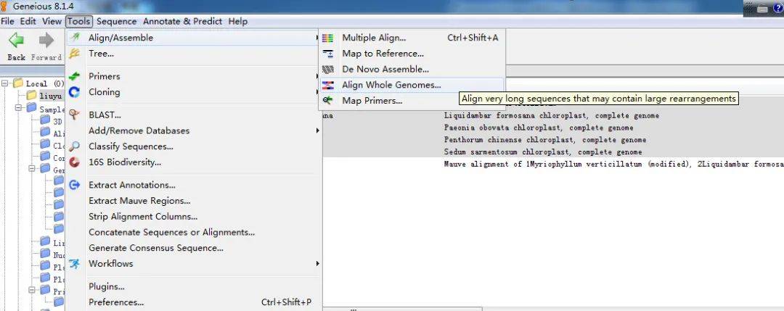The image size is (784, 311).
Task: Click the Forward arrow icon
Action: tap(46, 41)
